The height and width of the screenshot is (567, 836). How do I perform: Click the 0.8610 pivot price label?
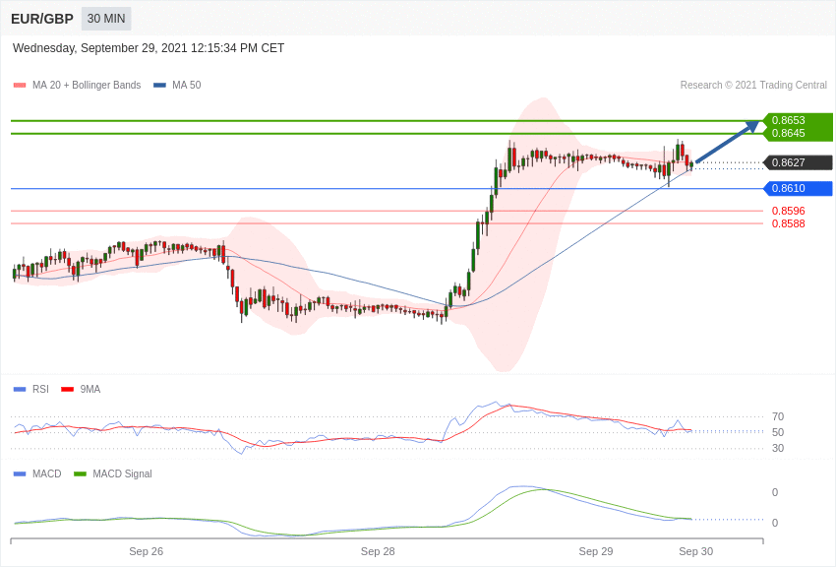(797, 188)
